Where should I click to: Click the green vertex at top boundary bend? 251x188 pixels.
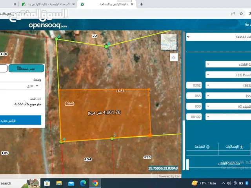click(106, 47)
